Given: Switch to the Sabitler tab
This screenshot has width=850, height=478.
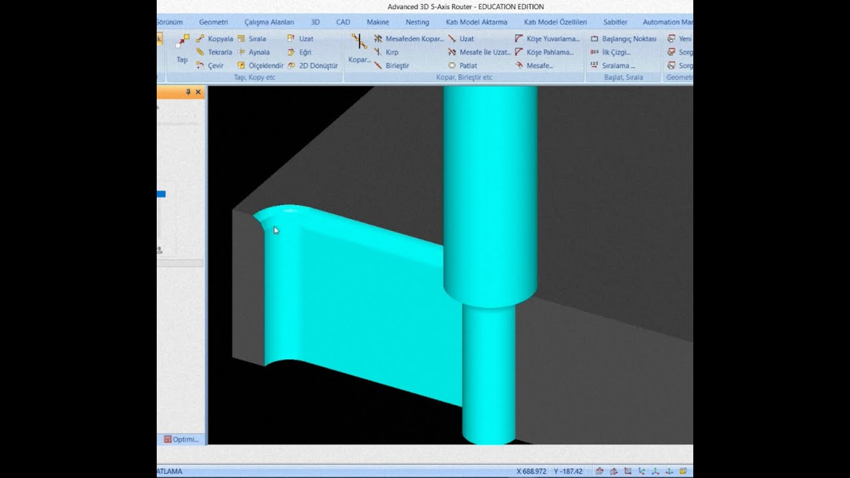Looking at the screenshot, I should pyautogui.click(x=615, y=22).
